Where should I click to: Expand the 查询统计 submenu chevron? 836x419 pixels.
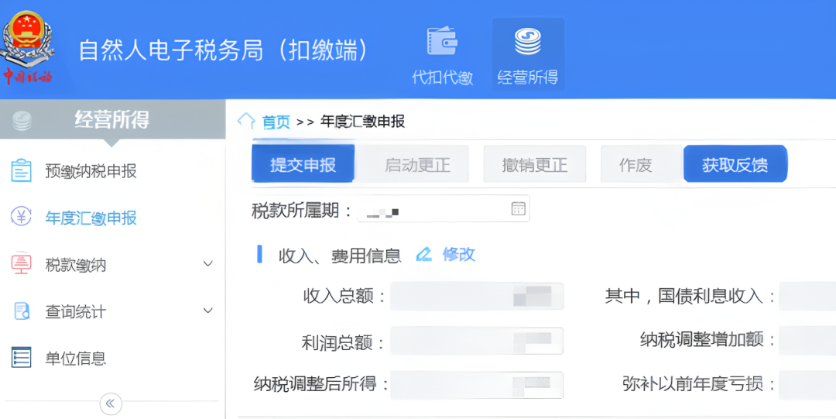click(x=207, y=311)
